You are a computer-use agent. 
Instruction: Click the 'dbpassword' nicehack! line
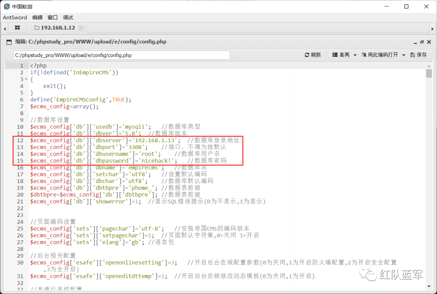pyautogui.click(x=128, y=160)
